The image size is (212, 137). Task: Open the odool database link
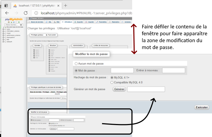pos(8,29)
